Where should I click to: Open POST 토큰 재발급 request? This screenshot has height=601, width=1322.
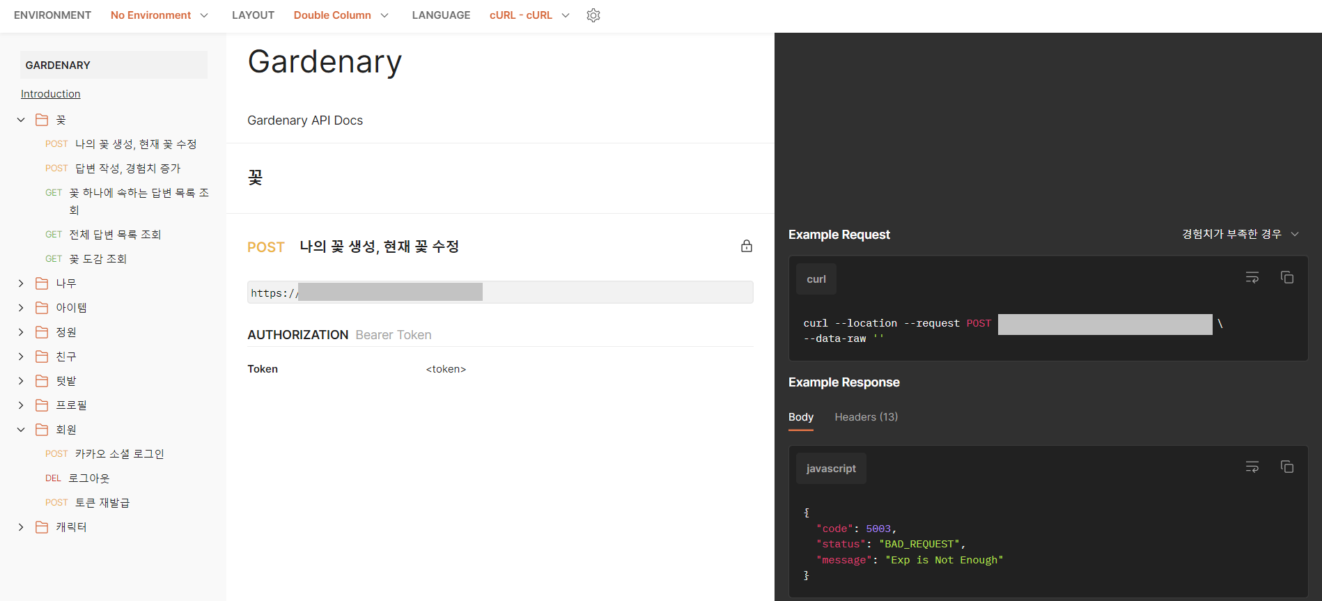(87, 503)
